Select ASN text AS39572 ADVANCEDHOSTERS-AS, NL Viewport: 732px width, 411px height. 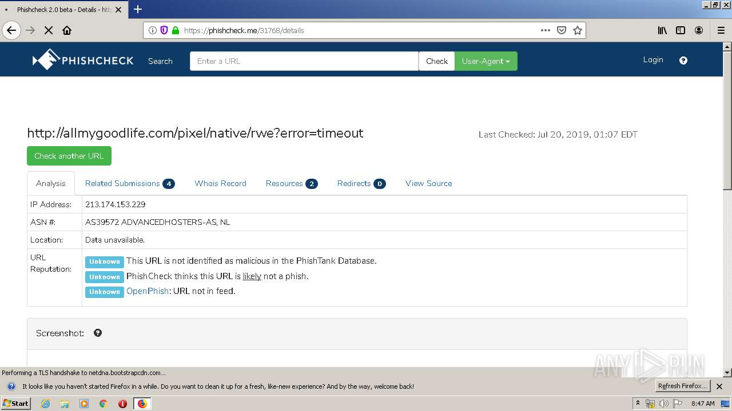[158, 222]
